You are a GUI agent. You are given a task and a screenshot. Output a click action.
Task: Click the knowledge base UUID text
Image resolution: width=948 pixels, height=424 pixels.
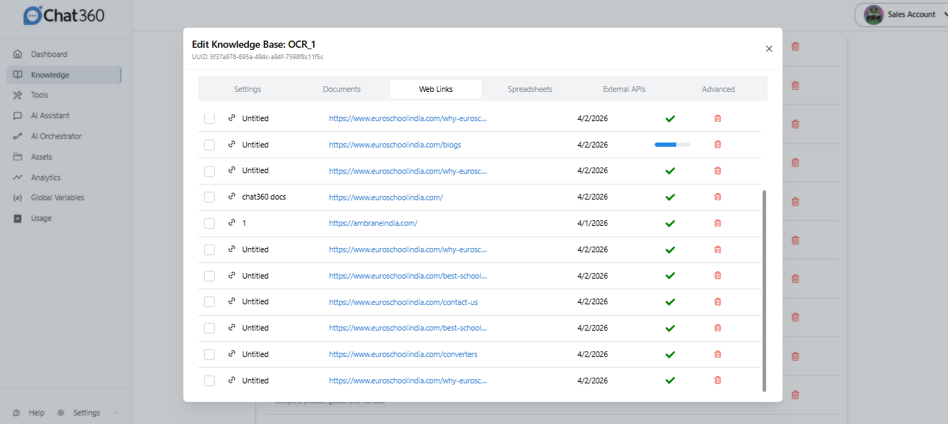258,56
